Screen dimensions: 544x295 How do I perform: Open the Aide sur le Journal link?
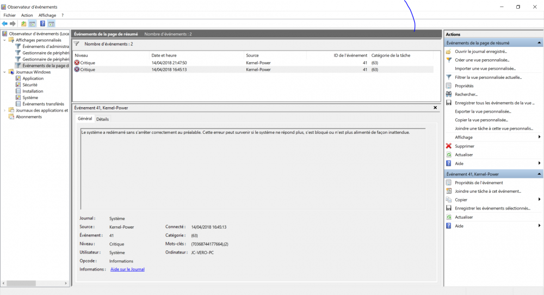(x=127, y=269)
